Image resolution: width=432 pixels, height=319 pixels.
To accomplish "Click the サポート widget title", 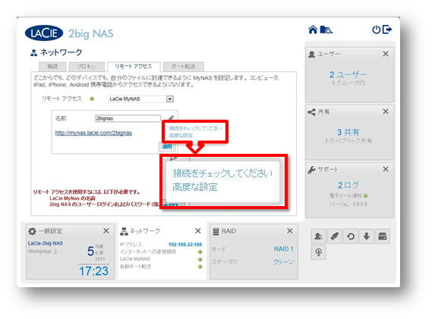I will click(x=328, y=170).
